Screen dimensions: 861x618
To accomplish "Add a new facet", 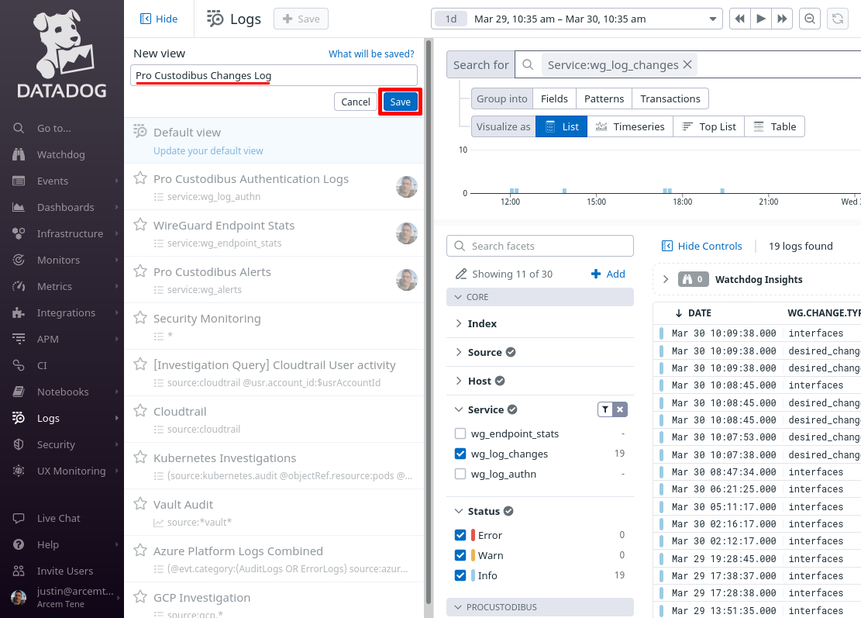I will point(608,274).
